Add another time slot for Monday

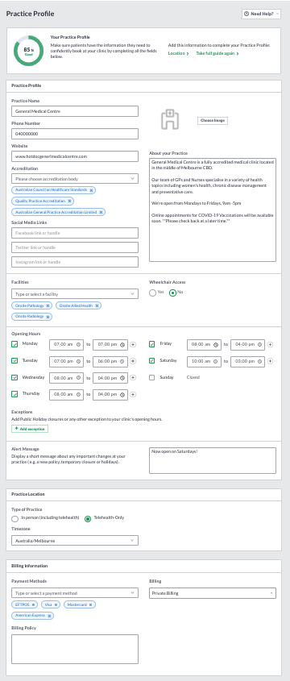133,344
